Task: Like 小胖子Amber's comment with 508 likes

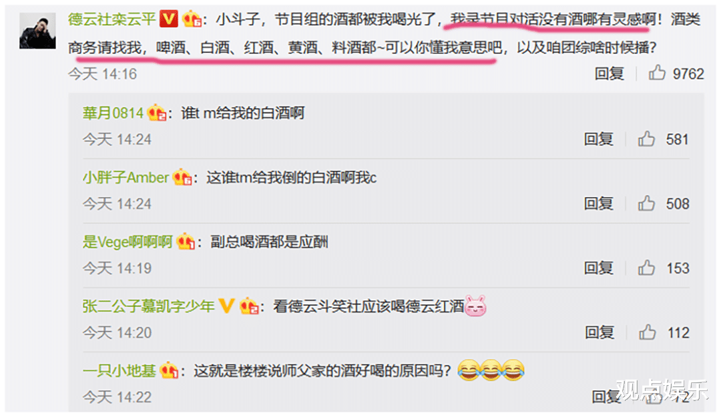Action: [x=646, y=203]
